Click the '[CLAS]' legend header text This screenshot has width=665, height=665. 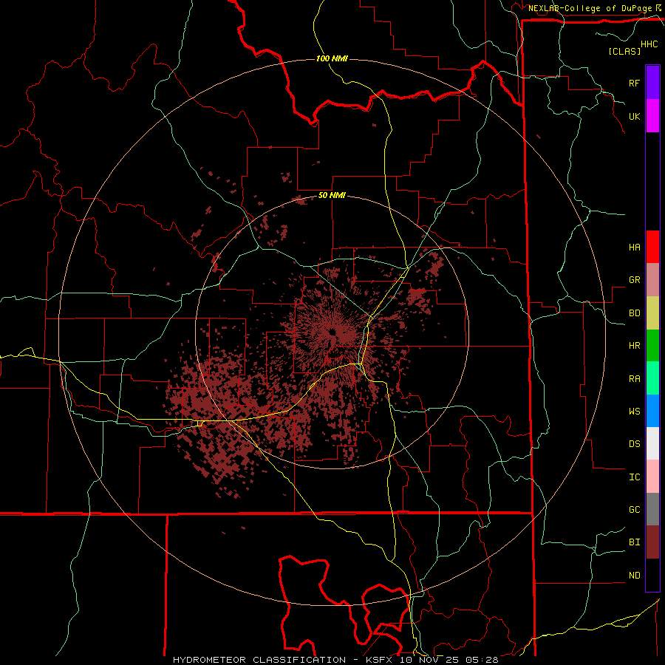(624, 51)
